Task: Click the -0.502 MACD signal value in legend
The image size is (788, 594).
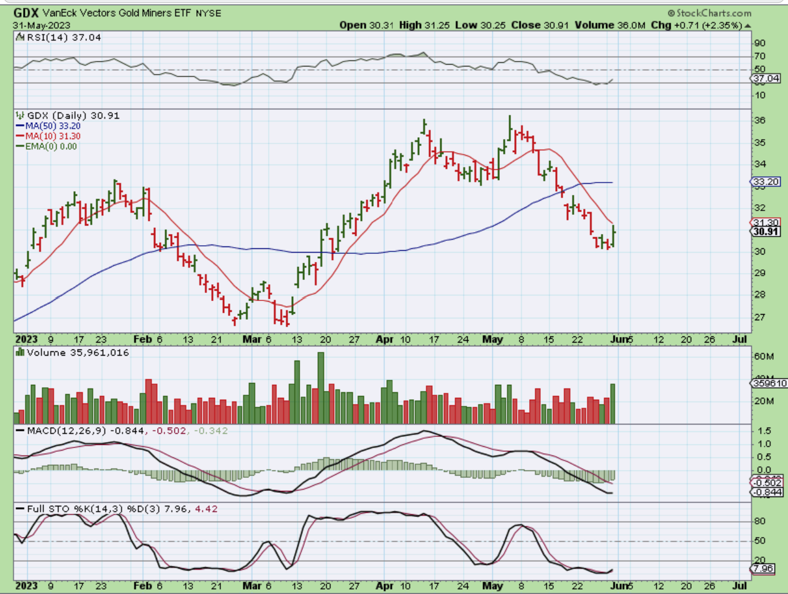Action: click(168, 431)
